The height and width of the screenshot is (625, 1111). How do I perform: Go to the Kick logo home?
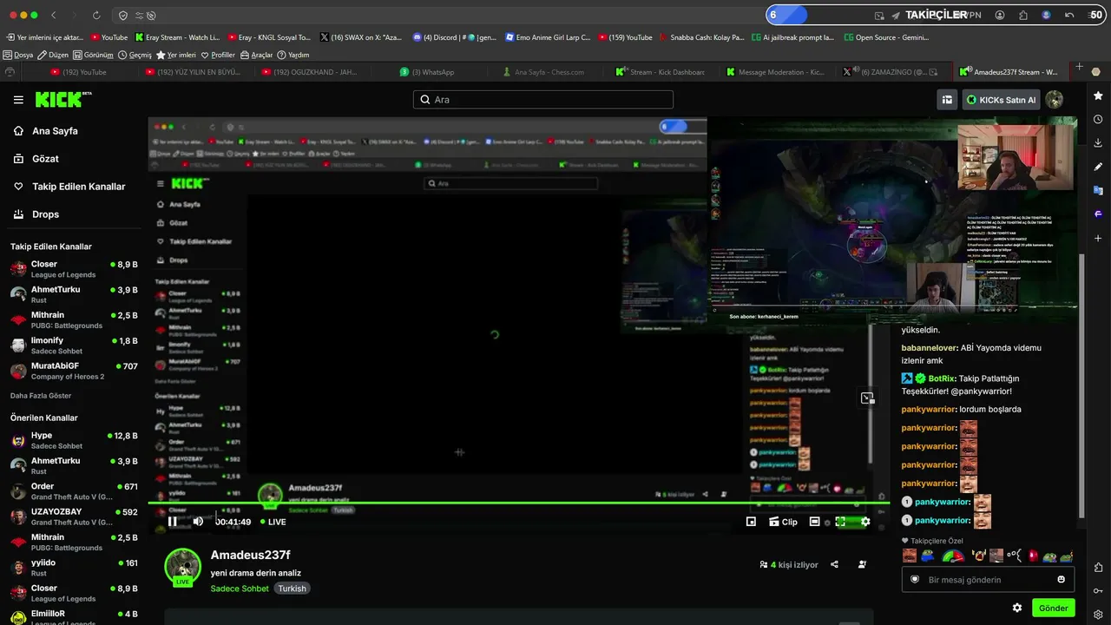pyautogui.click(x=63, y=100)
